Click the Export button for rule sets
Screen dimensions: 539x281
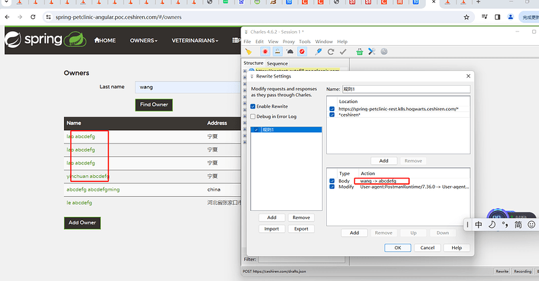(301, 229)
